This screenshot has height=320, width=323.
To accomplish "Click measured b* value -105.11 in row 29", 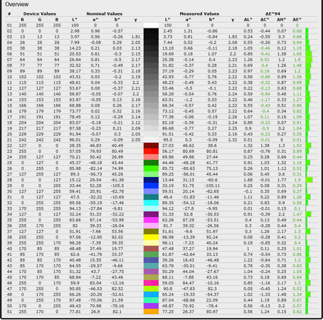I will pos(212,186).
